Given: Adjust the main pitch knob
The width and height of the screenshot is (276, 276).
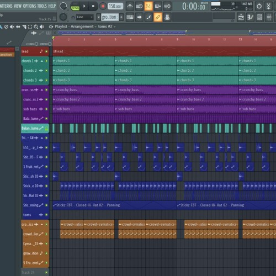Looking at the screenshot, I should coord(63,17).
